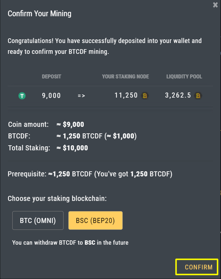The image size is (221, 279).
Task: Click the => conversion arrow
Action: point(81,96)
